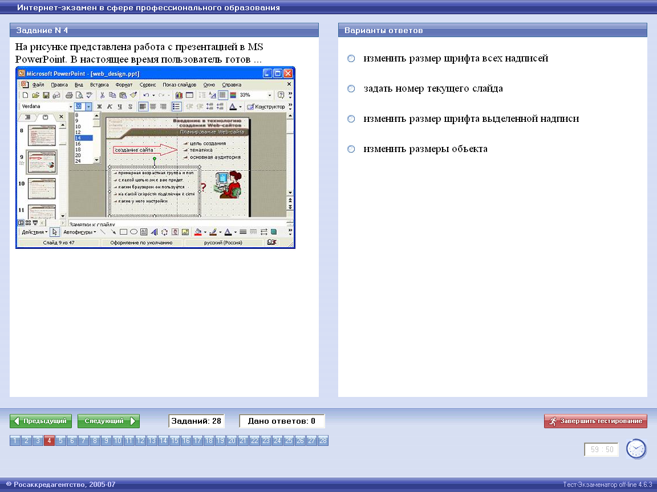Open the Вставка menu in PowerPoint
This screenshot has height=492, width=657.
[x=99, y=84]
